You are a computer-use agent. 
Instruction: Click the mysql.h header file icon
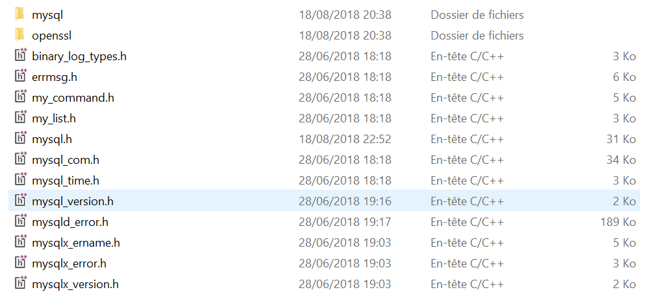click(x=20, y=139)
